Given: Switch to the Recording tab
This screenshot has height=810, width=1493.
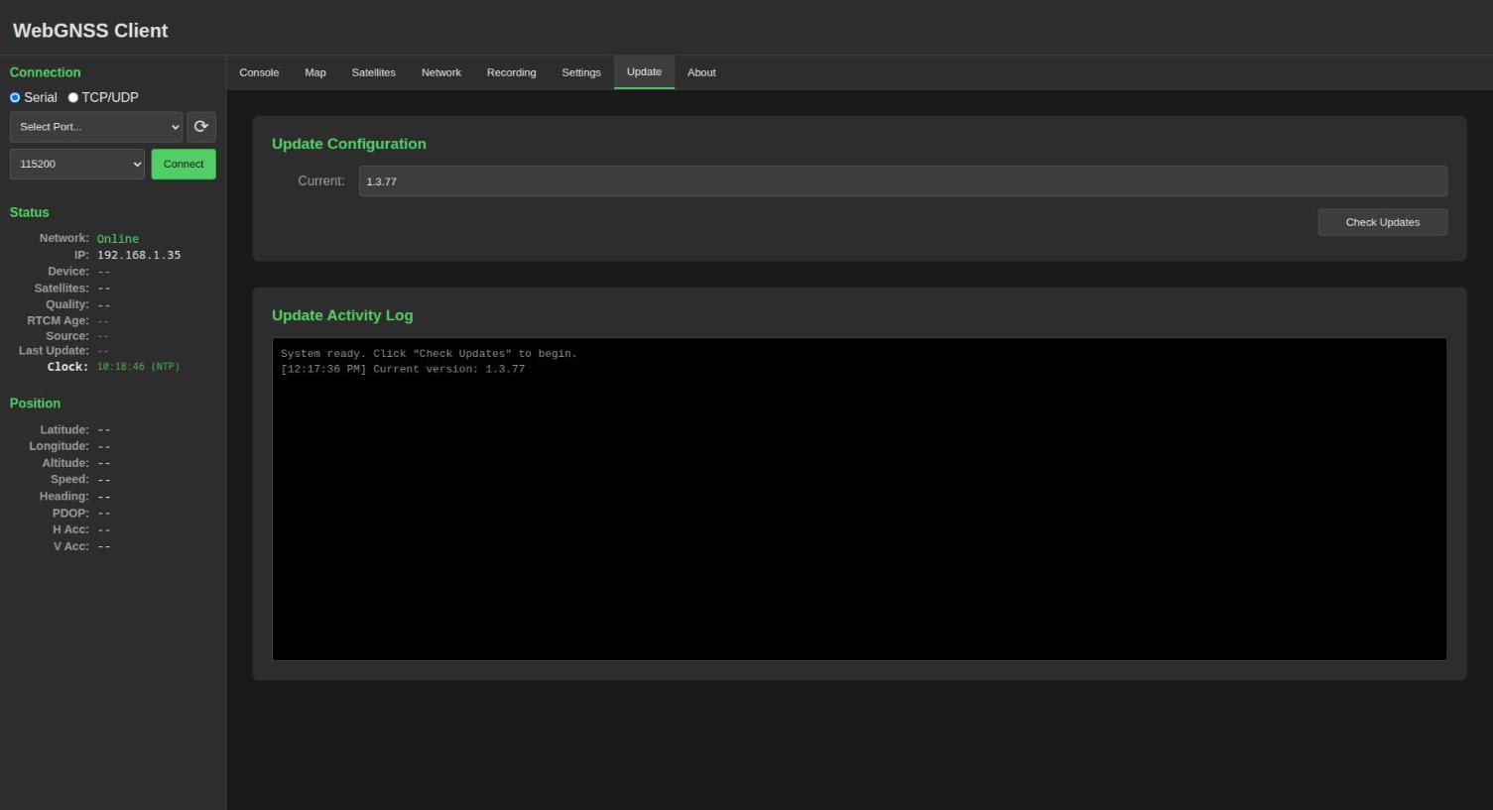Looking at the screenshot, I should tap(511, 72).
